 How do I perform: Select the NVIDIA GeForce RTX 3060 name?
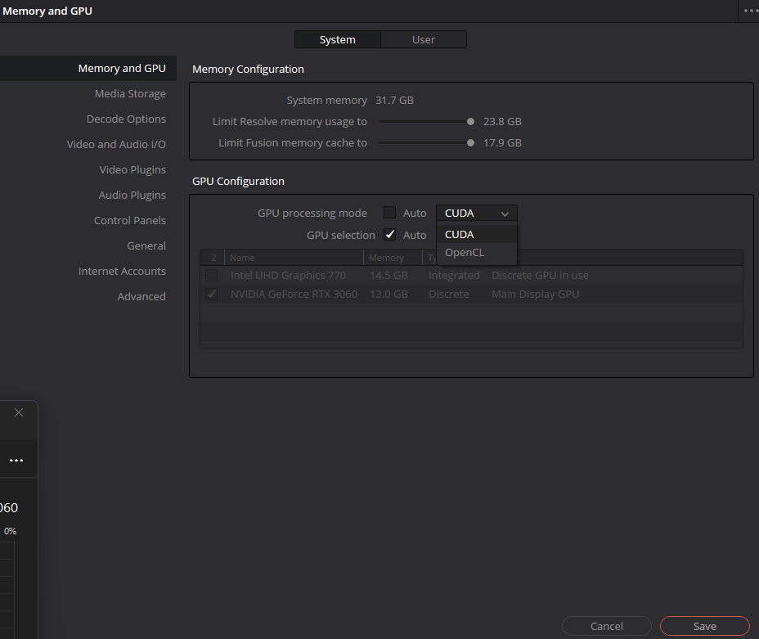(294, 295)
